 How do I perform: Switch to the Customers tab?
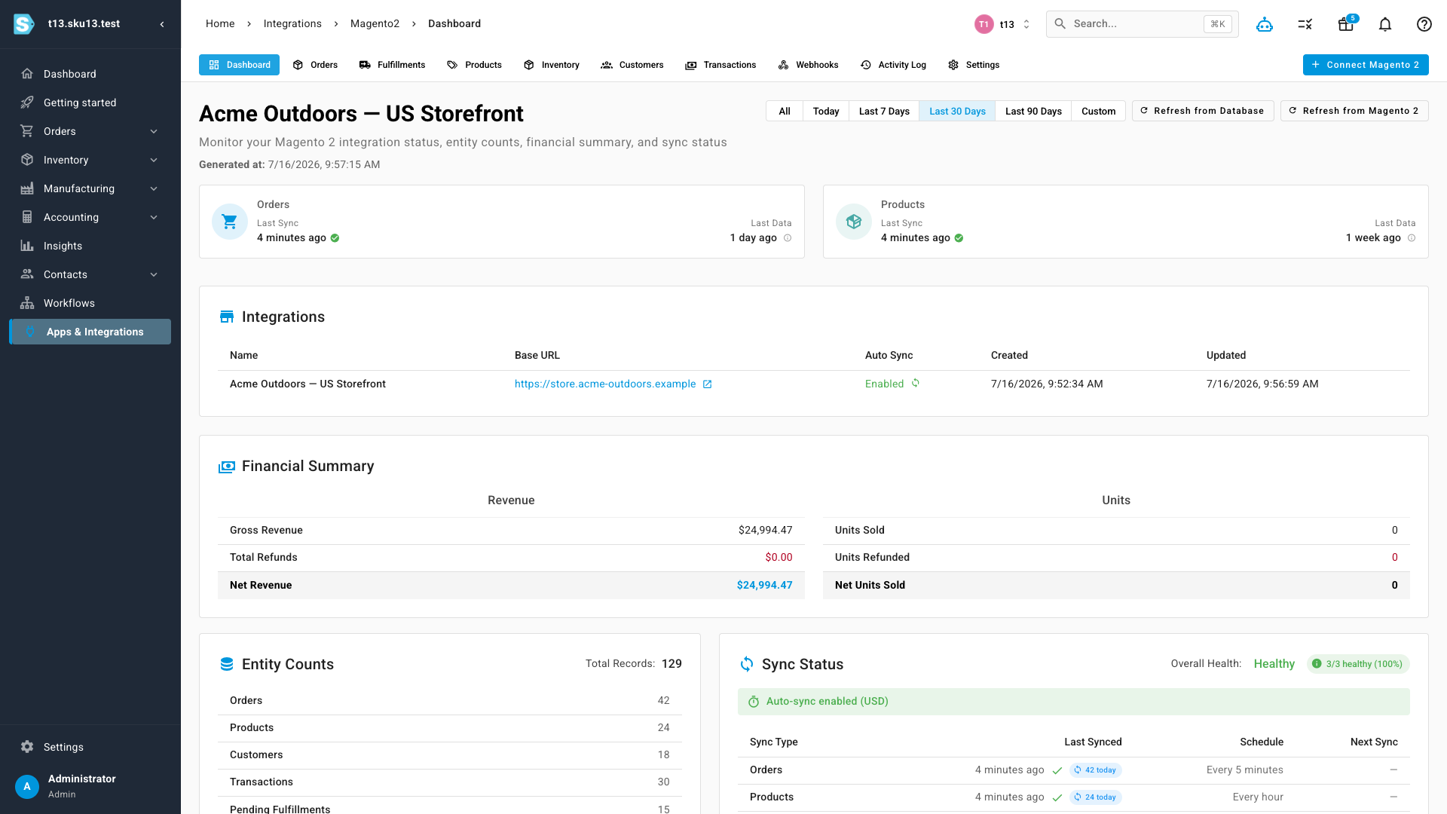pos(632,65)
